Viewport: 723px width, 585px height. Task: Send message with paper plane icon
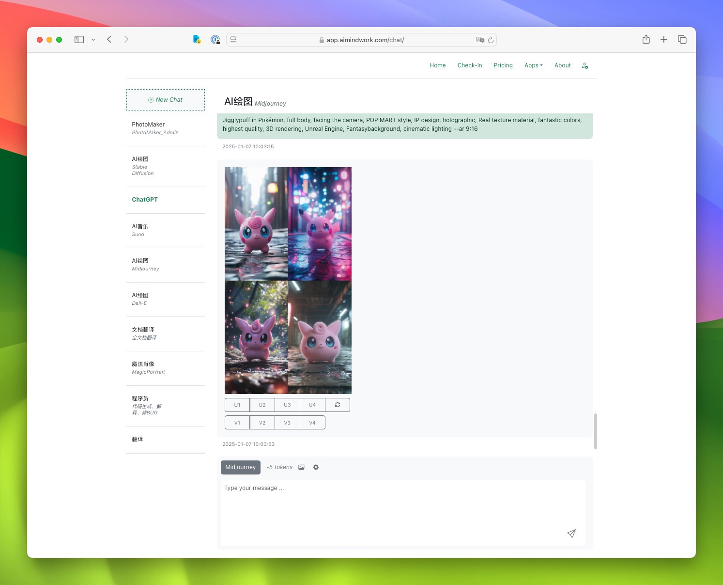point(571,534)
